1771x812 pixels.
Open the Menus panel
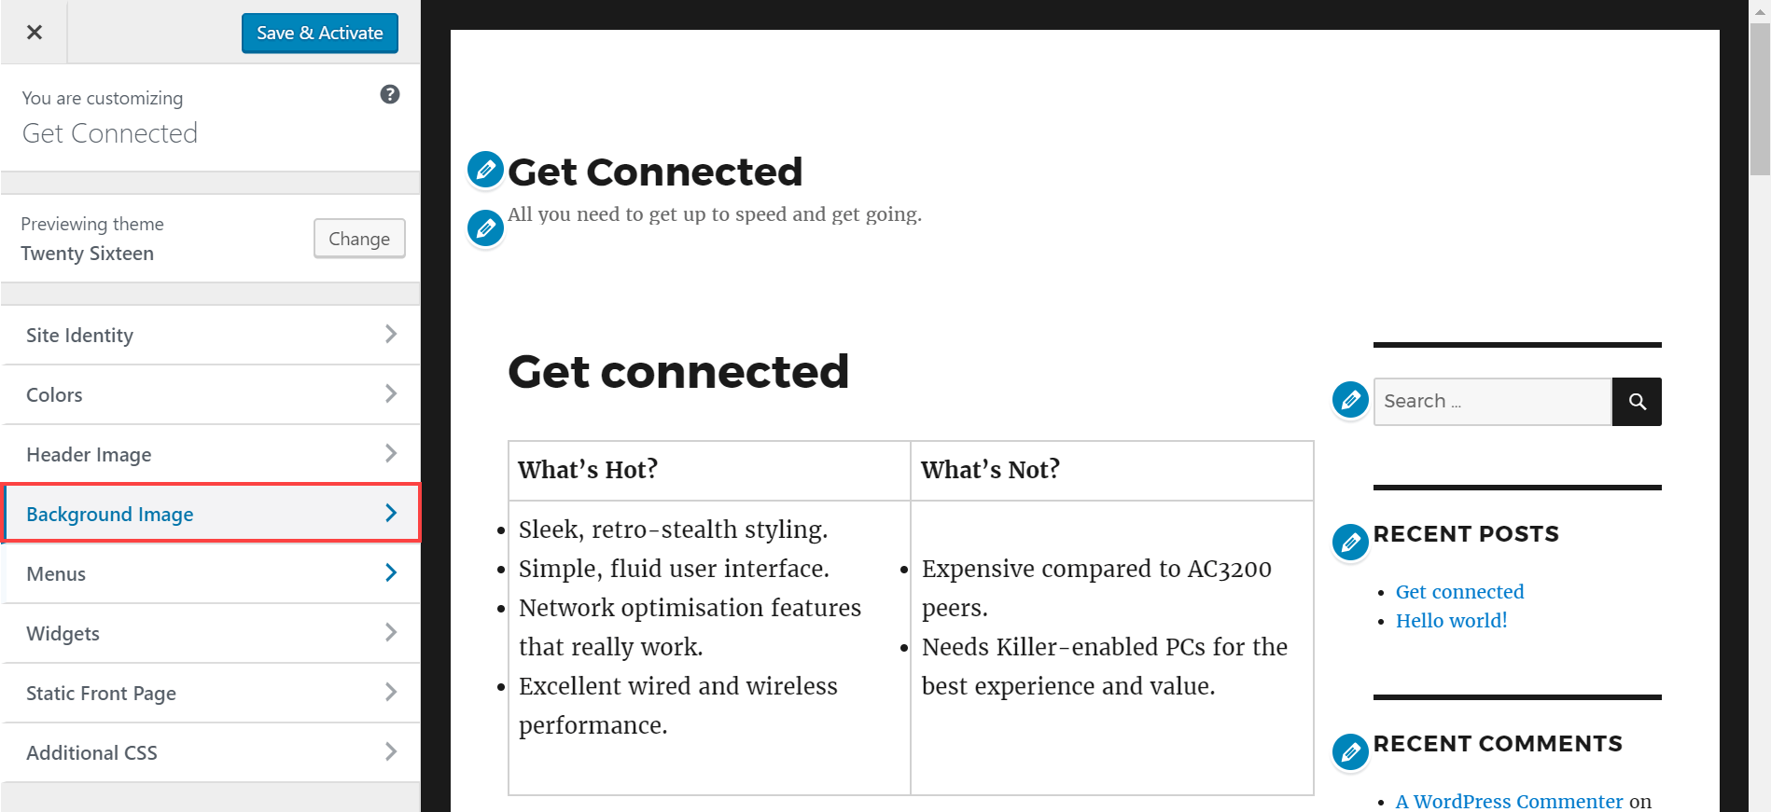click(x=211, y=573)
